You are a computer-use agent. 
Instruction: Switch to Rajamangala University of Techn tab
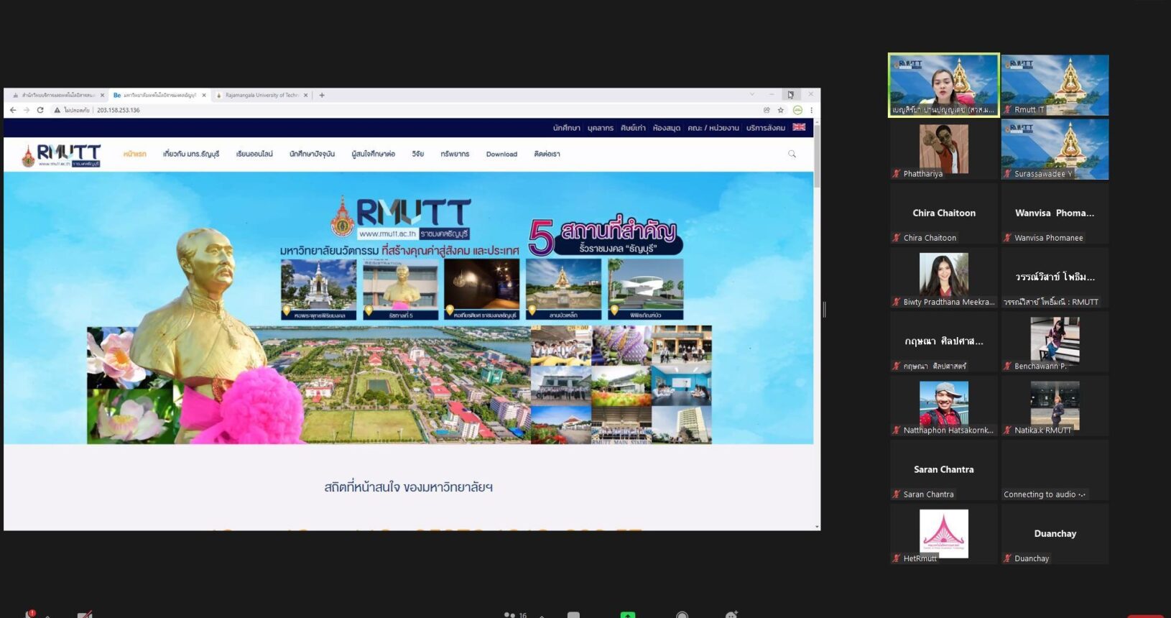click(x=261, y=95)
